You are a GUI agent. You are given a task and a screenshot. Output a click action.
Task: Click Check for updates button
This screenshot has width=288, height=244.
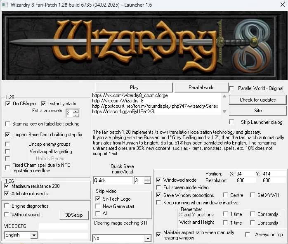pos(258,100)
